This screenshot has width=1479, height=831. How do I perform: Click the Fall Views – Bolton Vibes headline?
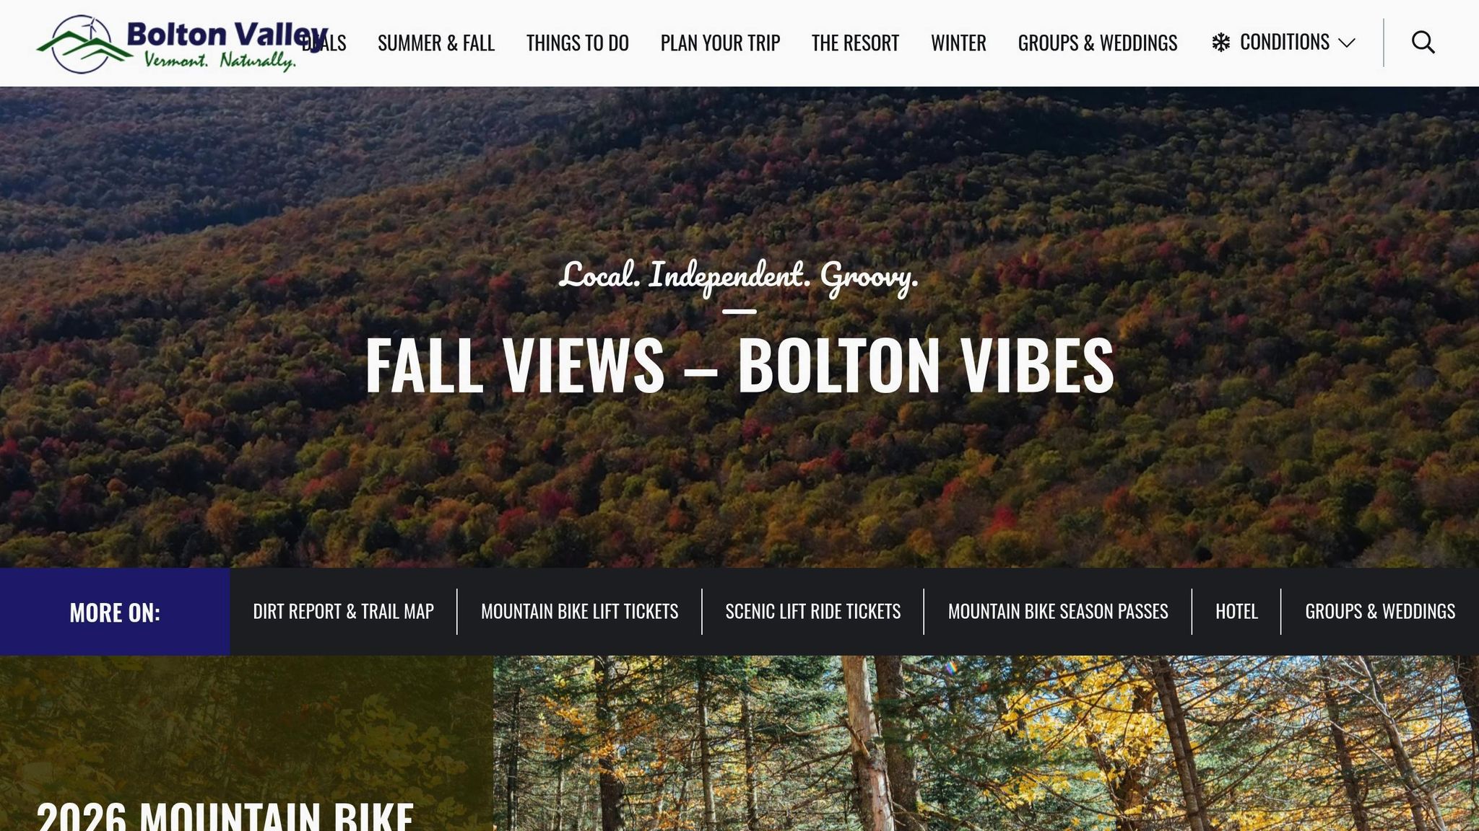tap(739, 365)
